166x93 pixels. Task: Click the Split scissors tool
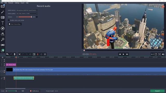pyautogui.click(x=19, y=54)
